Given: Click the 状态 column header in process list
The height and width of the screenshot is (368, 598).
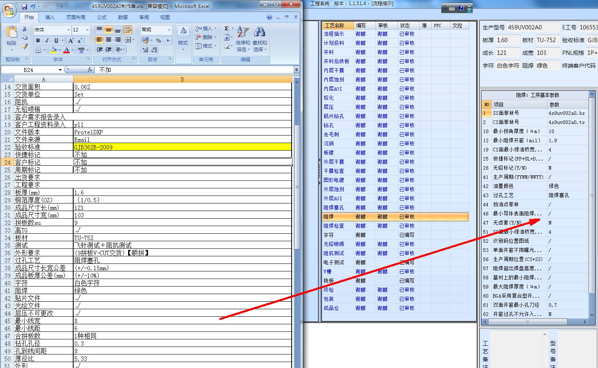Looking at the screenshot, I should [x=408, y=25].
